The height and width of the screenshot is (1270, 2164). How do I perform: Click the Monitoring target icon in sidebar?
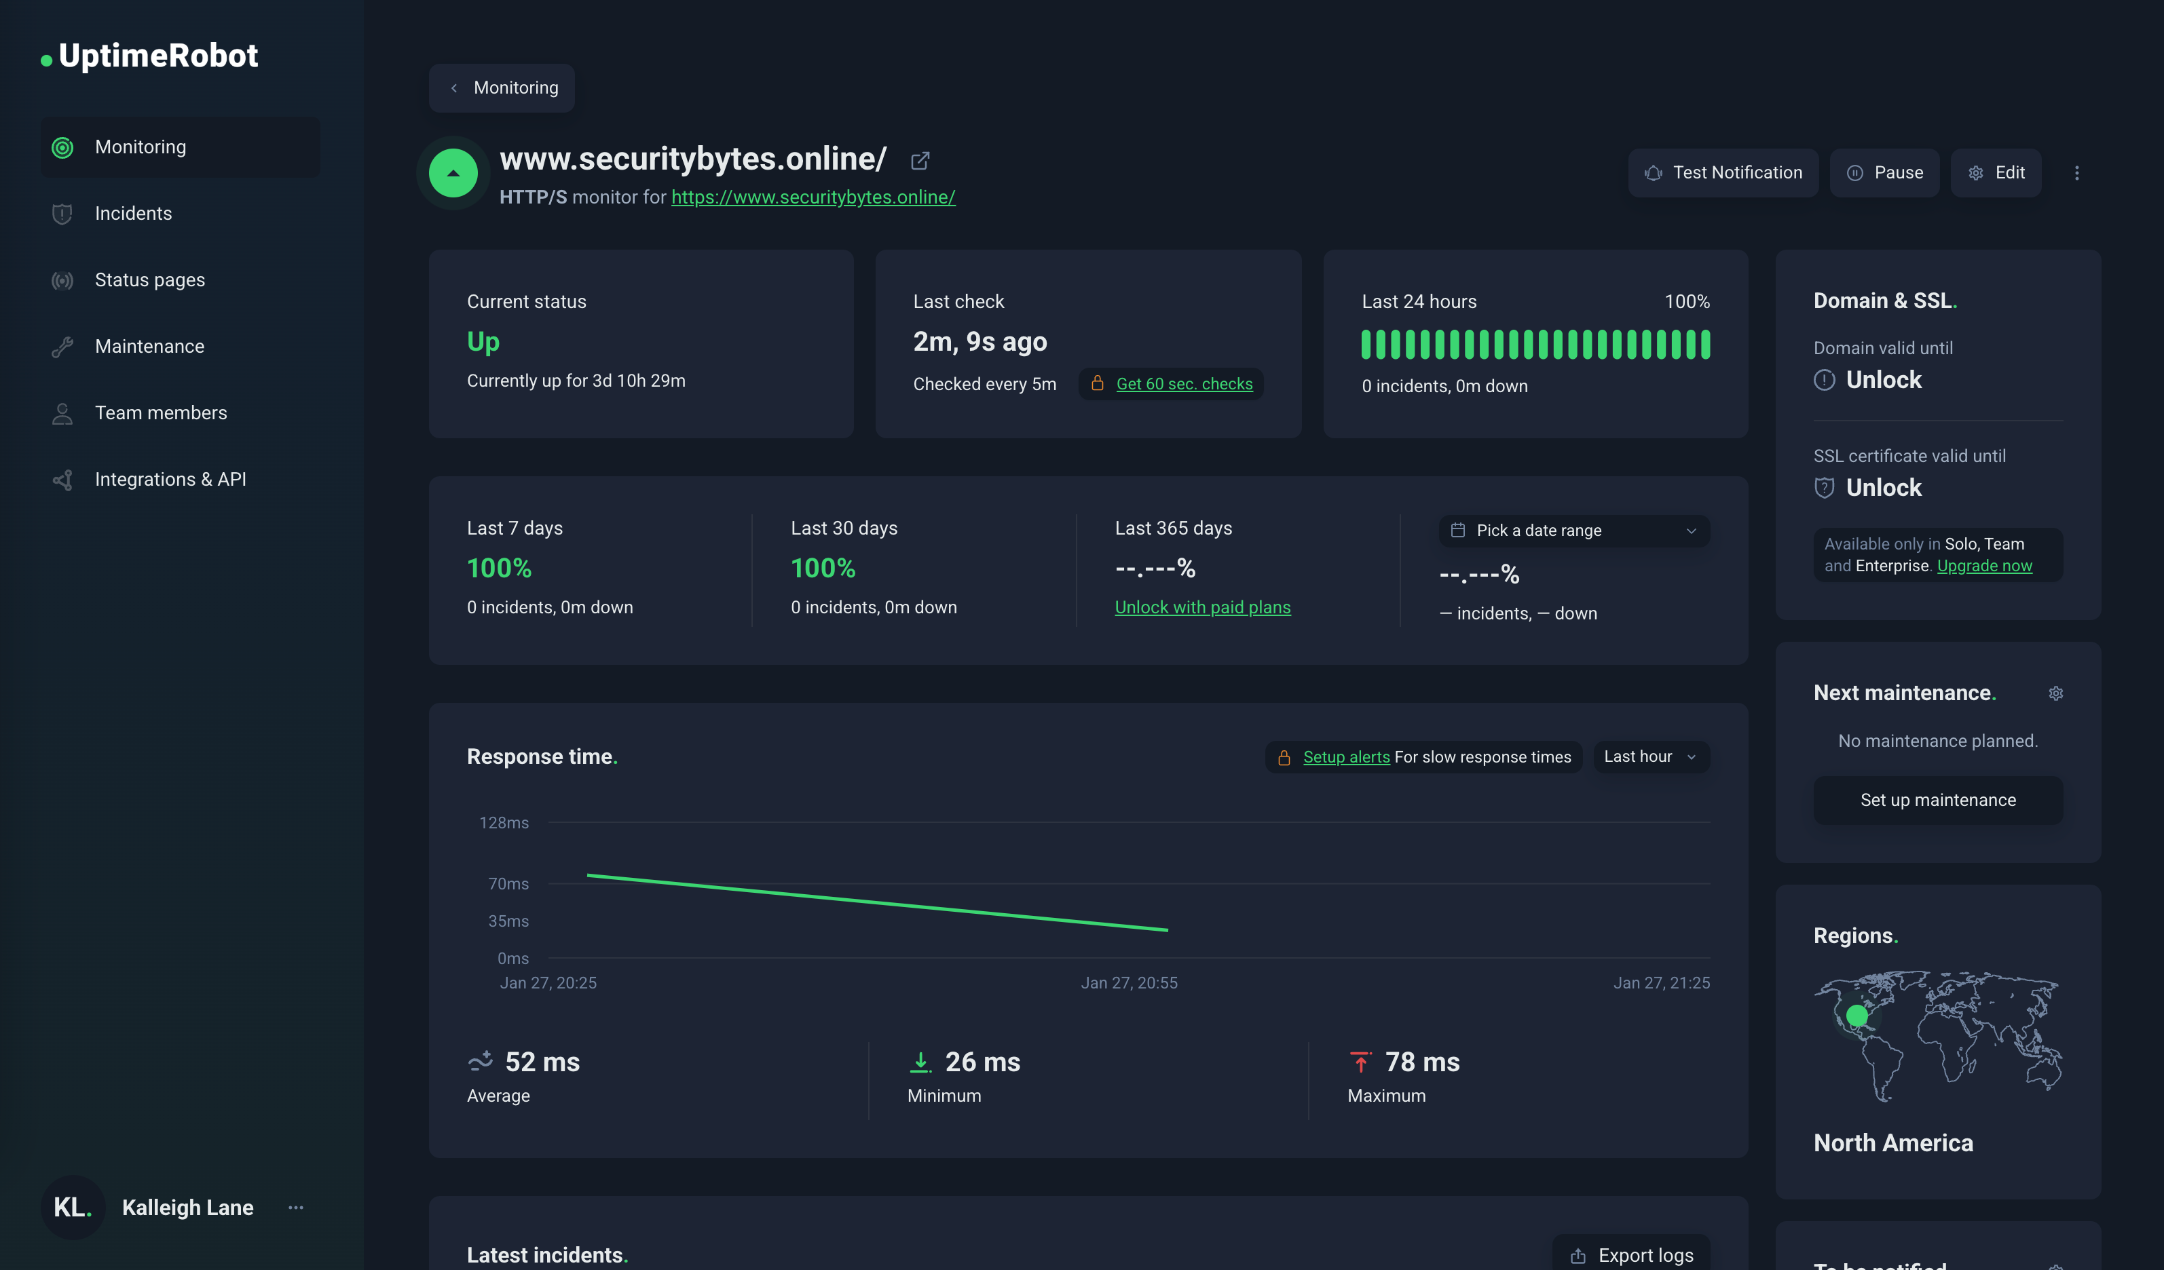[62, 147]
